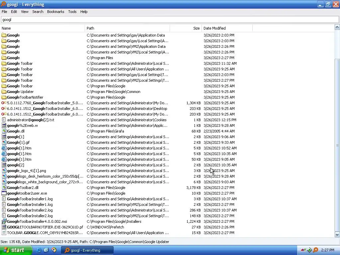Click the vertical scrollbar thumb
The image size is (340, 255).
(337, 145)
